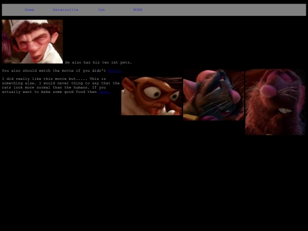Click the dark gray rat image
The height and width of the screenshot is (231, 308).
tap(213, 95)
